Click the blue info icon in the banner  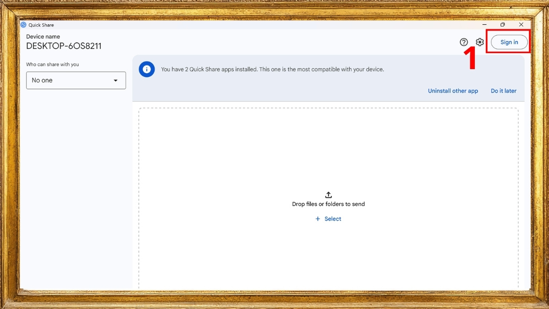(147, 69)
